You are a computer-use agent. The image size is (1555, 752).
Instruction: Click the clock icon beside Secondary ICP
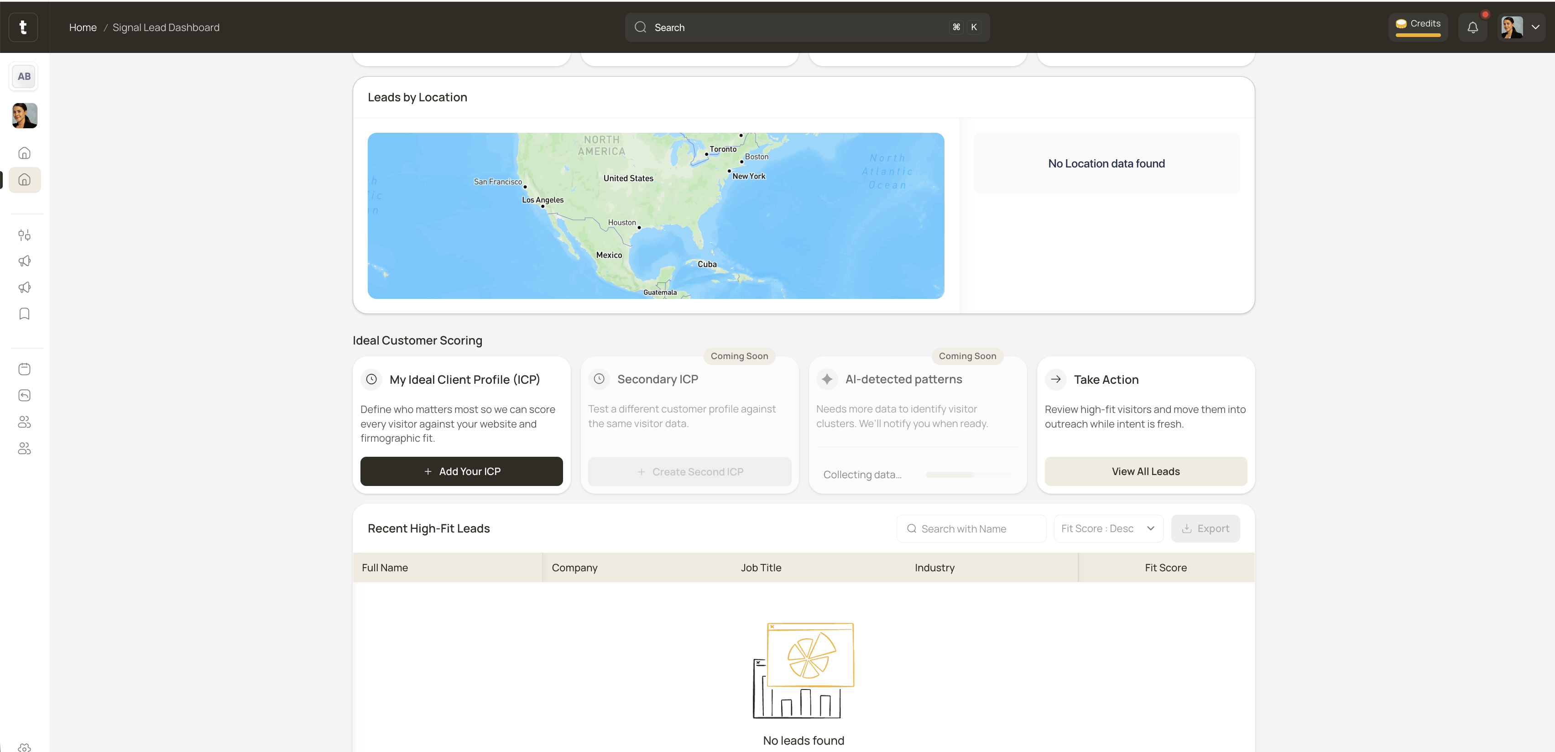pos(599,379)
